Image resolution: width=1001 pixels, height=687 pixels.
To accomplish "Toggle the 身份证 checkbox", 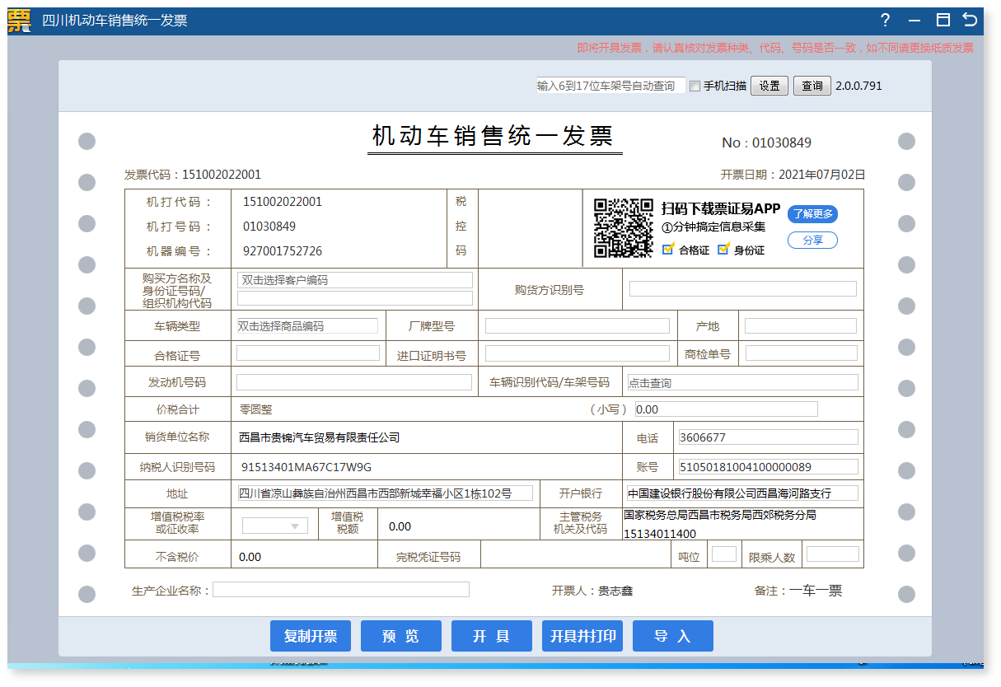I will click(x=723, y=249).
